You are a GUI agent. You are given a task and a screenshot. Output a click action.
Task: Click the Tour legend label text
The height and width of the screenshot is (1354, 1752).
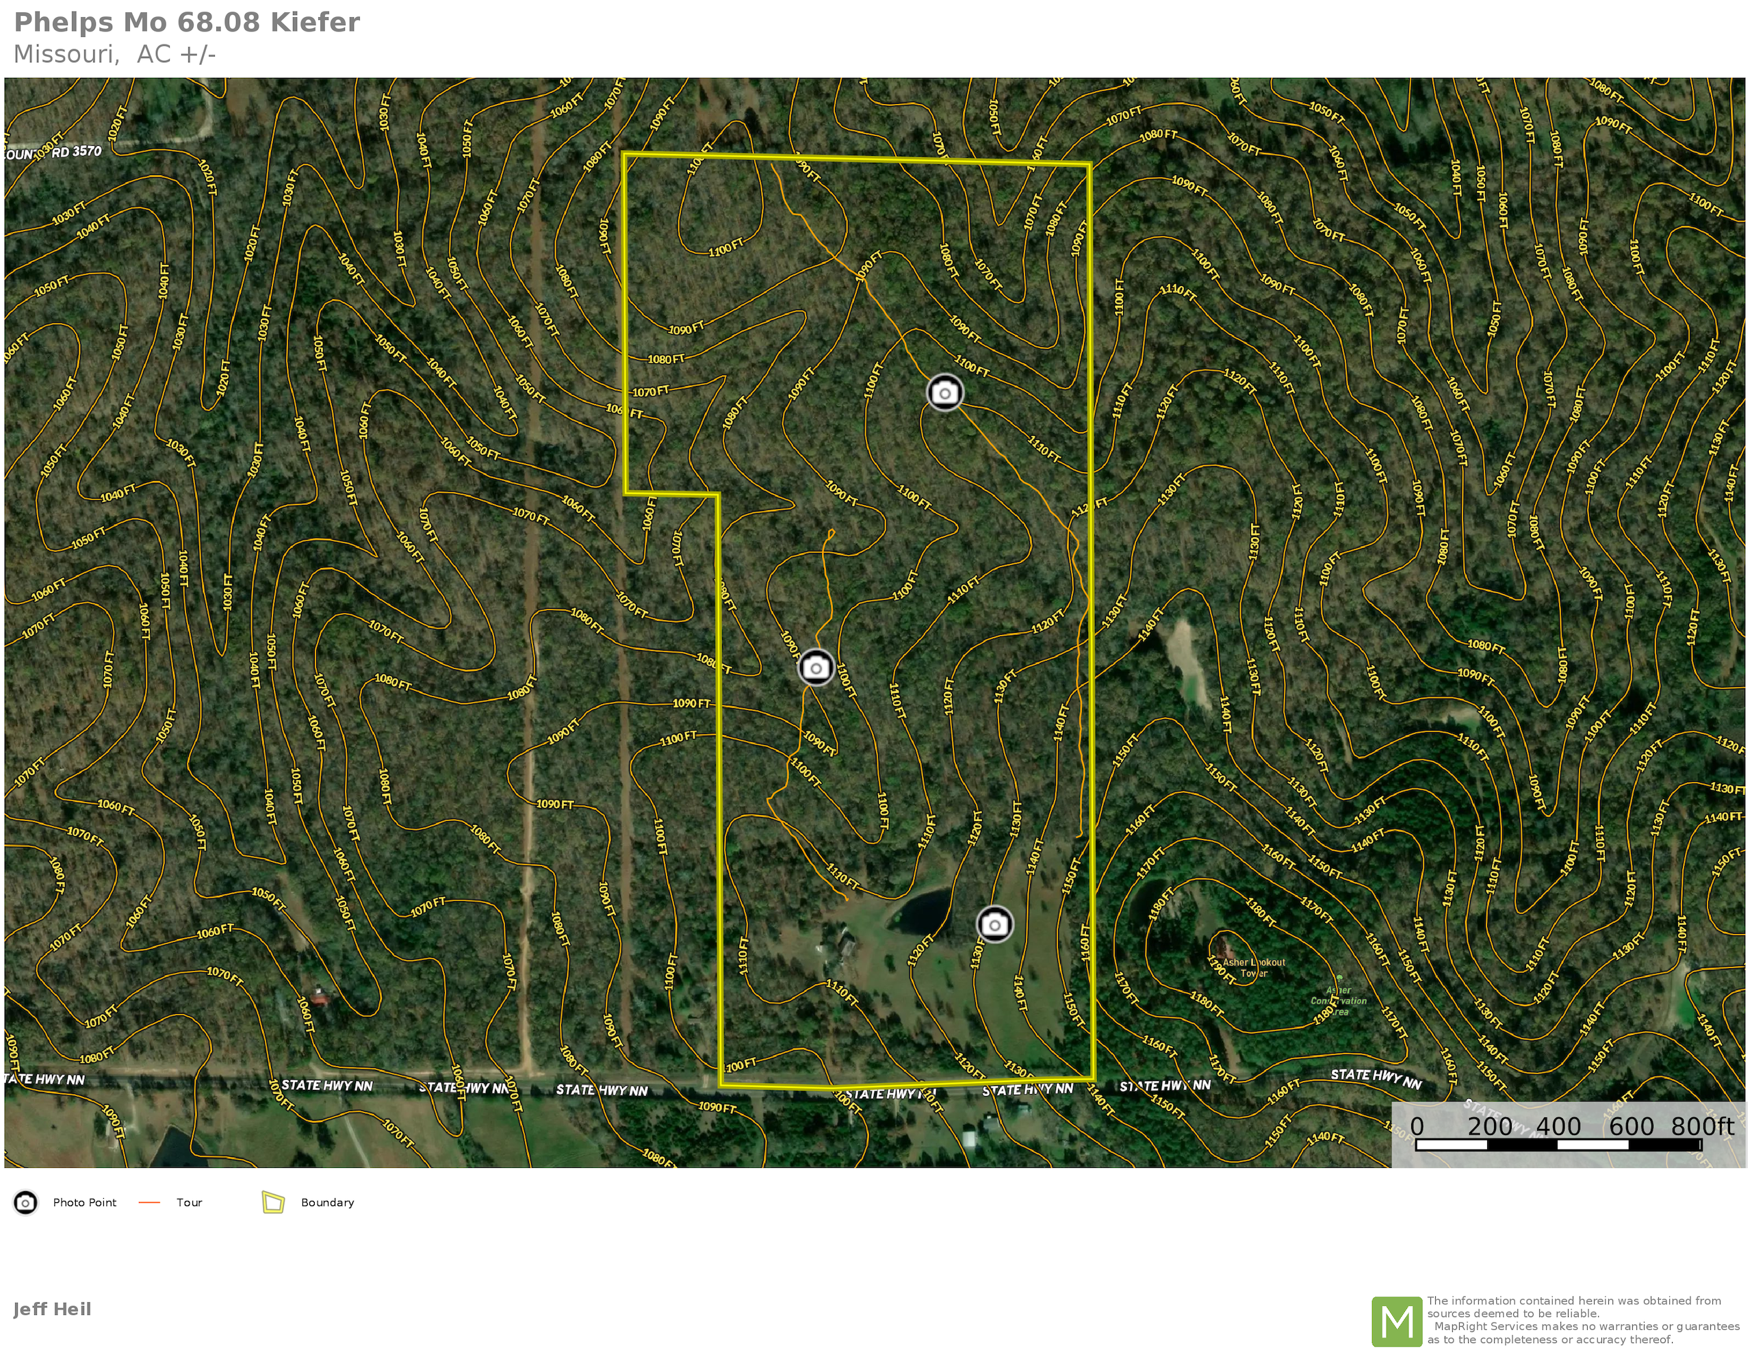[x=190, y=1202]
